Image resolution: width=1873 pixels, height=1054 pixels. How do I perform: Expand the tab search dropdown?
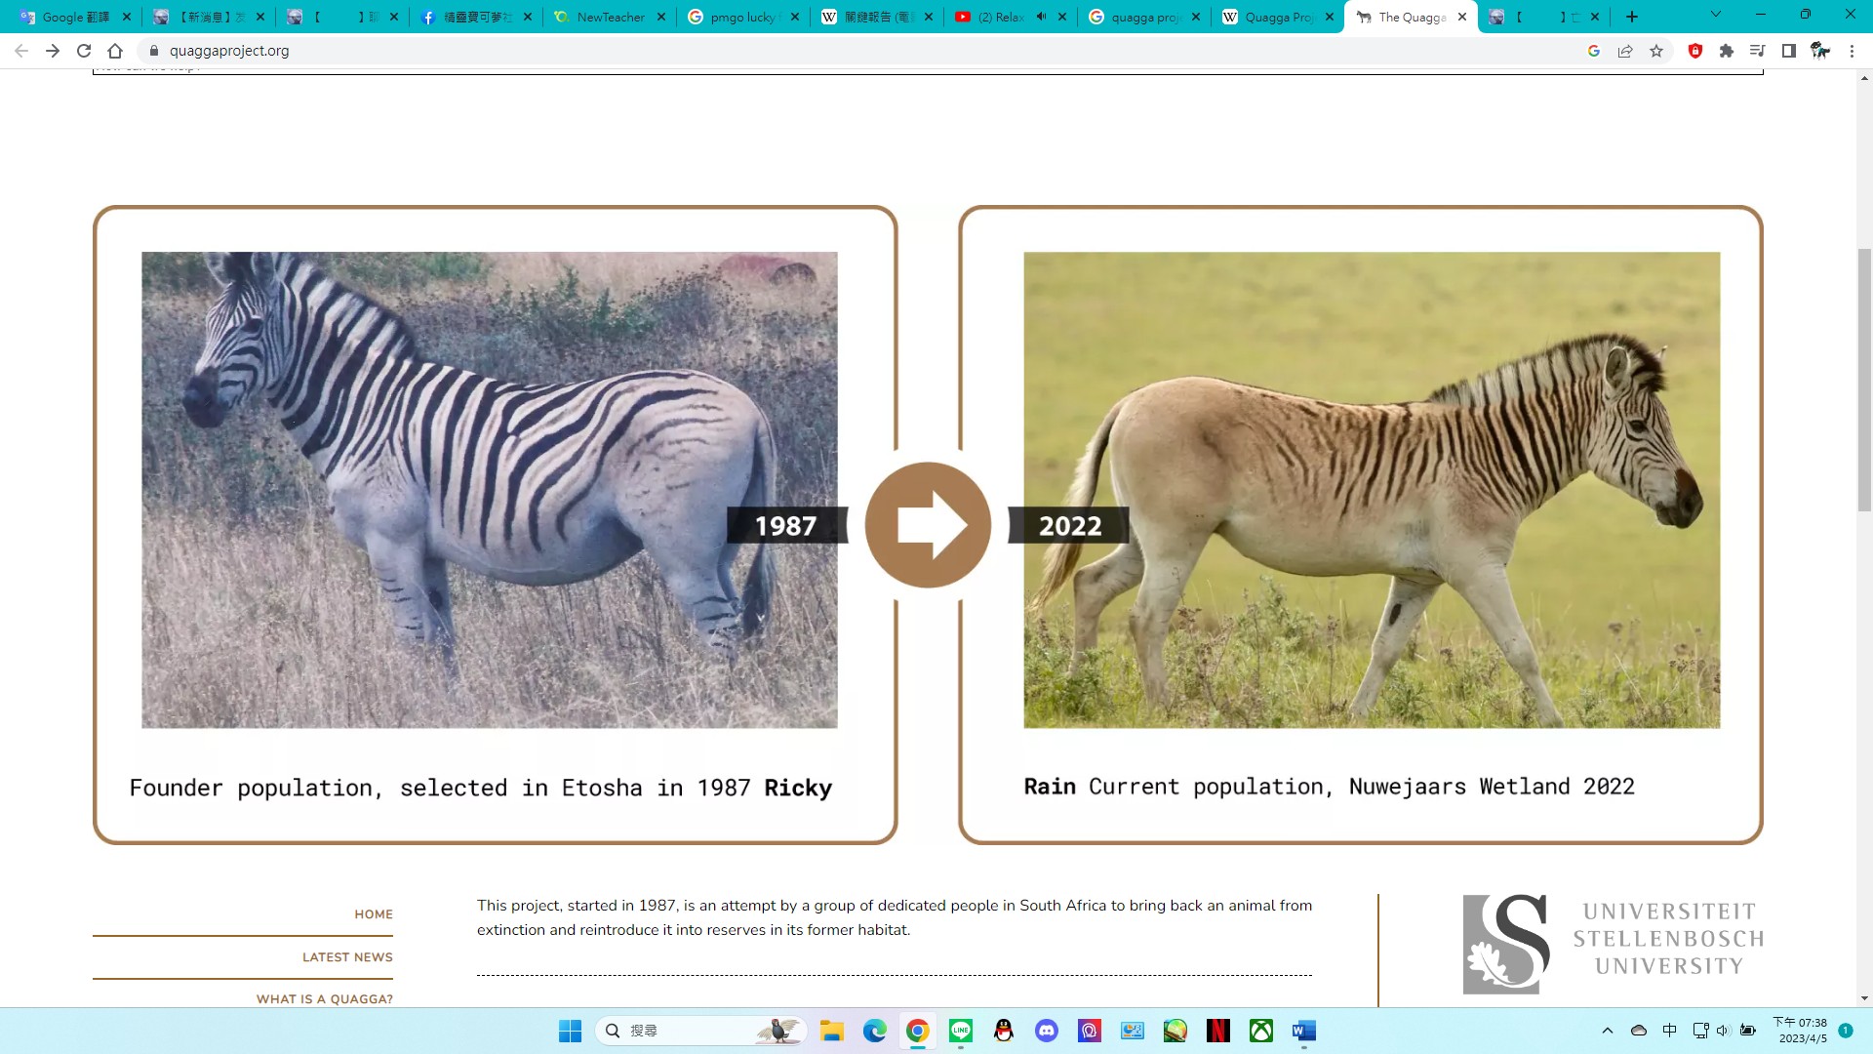1715,15
